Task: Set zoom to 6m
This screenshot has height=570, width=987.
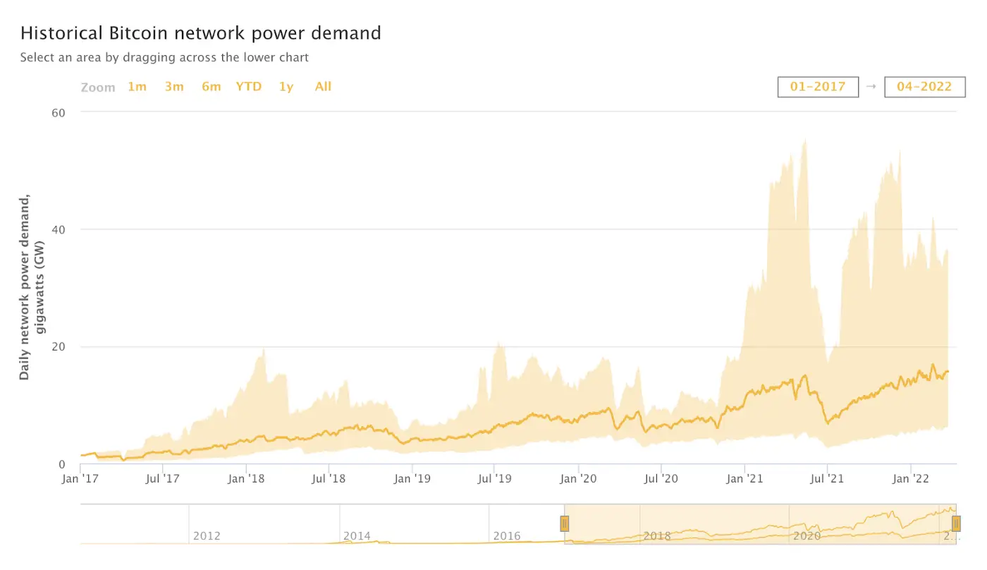Action: pyautogui.click(x=211, y=87)
